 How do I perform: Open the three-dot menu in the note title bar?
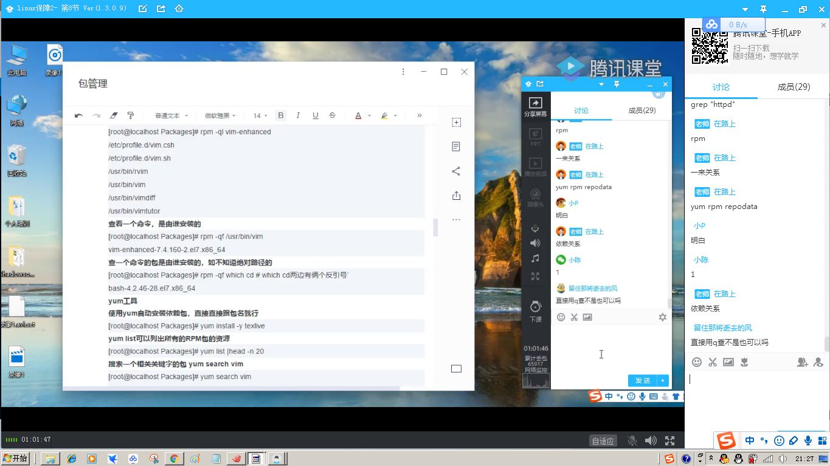[403, 72]
